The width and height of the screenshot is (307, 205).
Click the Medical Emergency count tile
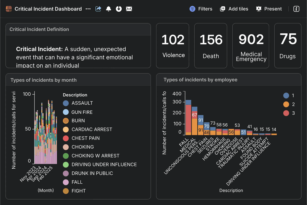click(x=251, y=46)
